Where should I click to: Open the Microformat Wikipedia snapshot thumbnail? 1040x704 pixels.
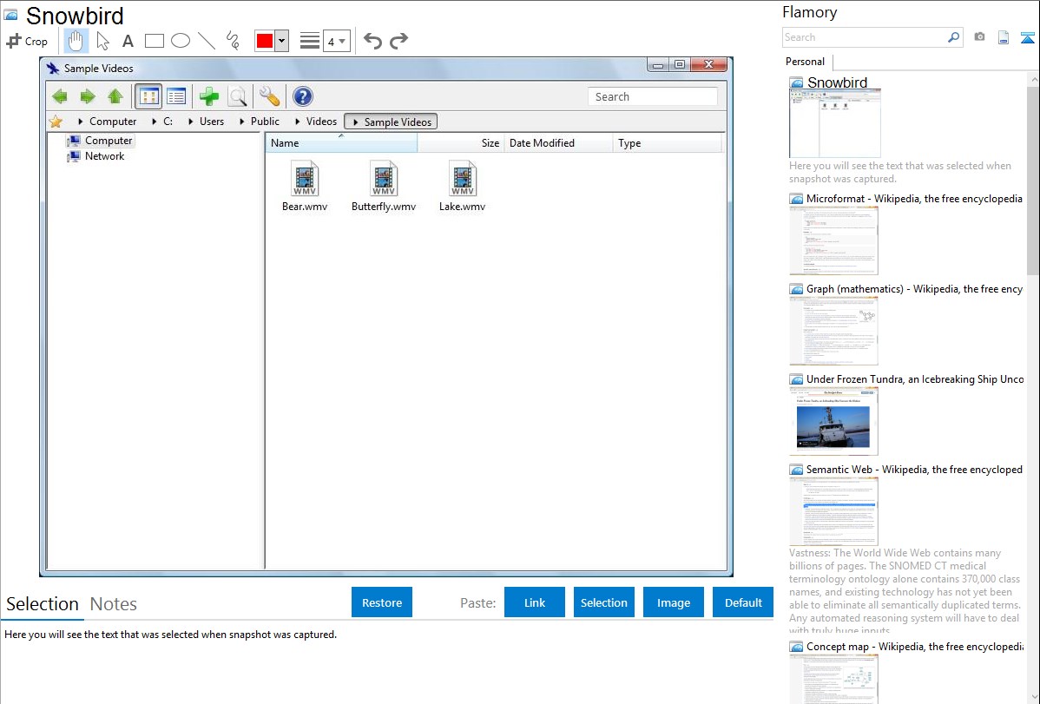[833, 240]
